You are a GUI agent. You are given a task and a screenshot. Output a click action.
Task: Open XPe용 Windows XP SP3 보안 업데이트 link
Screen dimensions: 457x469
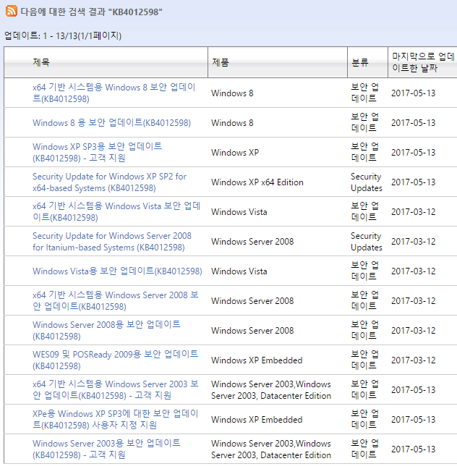click(x=116, y=419)
